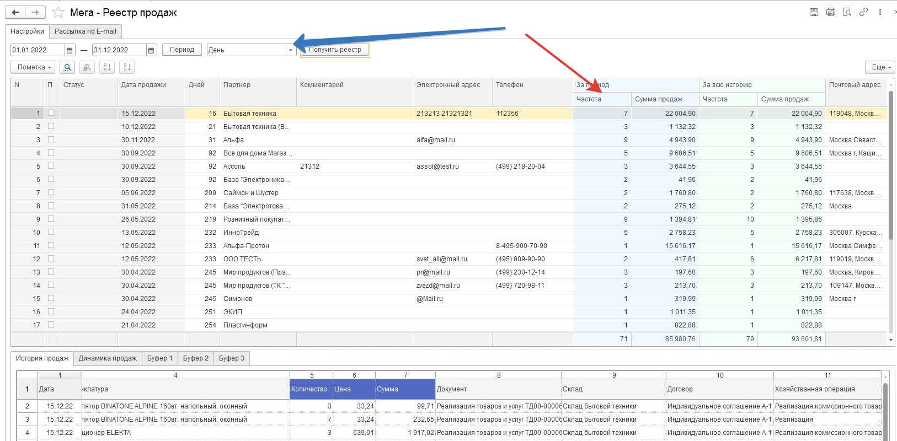
Task: Select partner cell ЭКИП
Action: [258, 312]
